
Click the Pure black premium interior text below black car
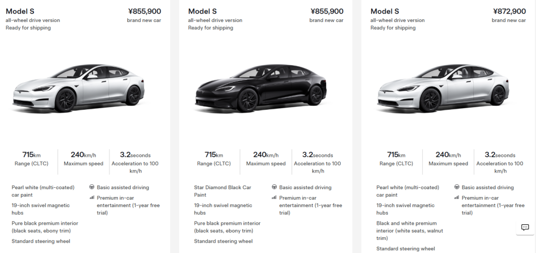(227, 227)
